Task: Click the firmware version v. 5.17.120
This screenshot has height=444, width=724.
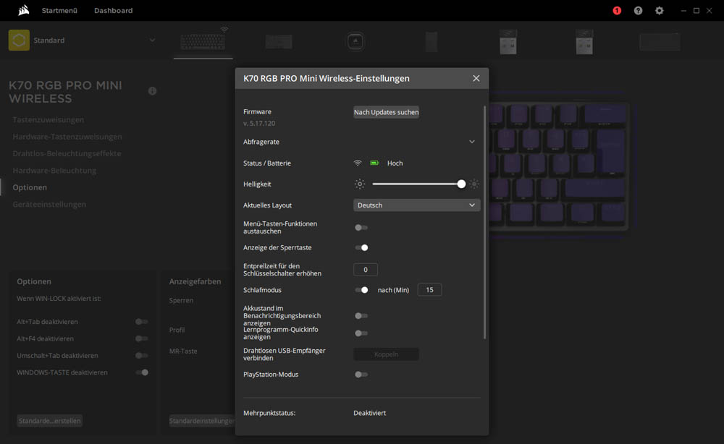Action: click(x=259, y=124)
